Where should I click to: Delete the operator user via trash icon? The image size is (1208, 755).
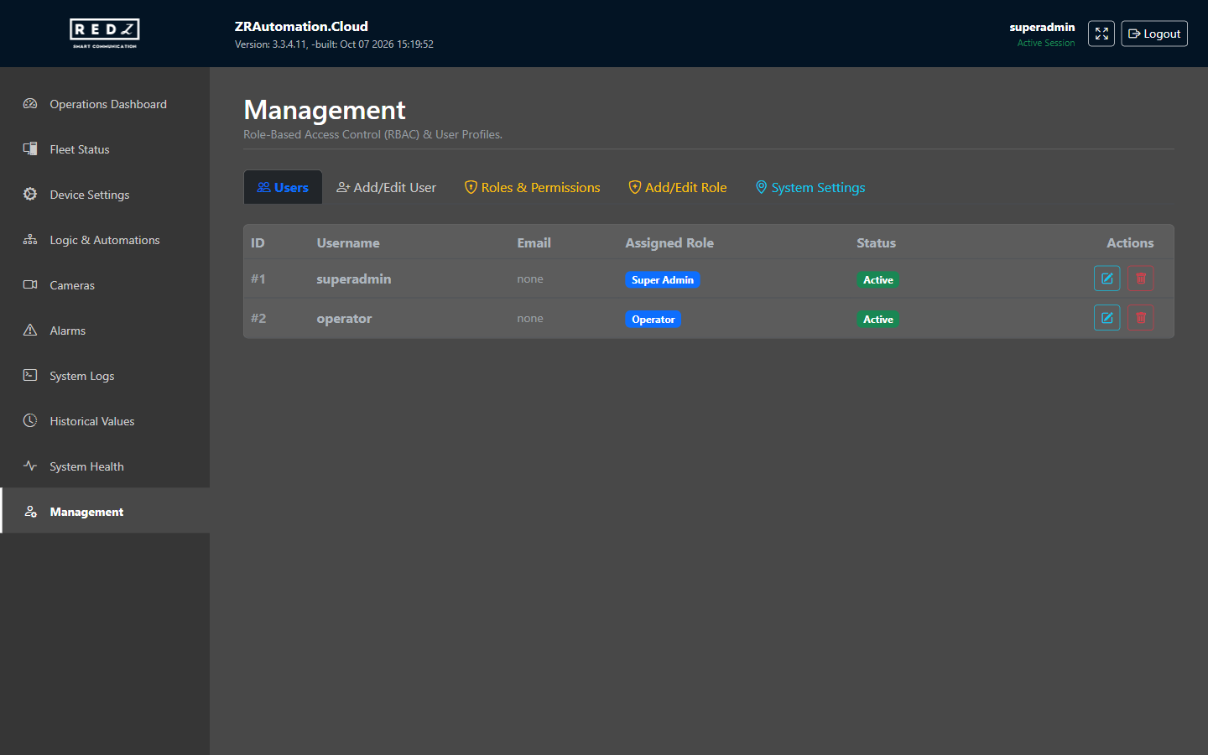coord(1141,318)
